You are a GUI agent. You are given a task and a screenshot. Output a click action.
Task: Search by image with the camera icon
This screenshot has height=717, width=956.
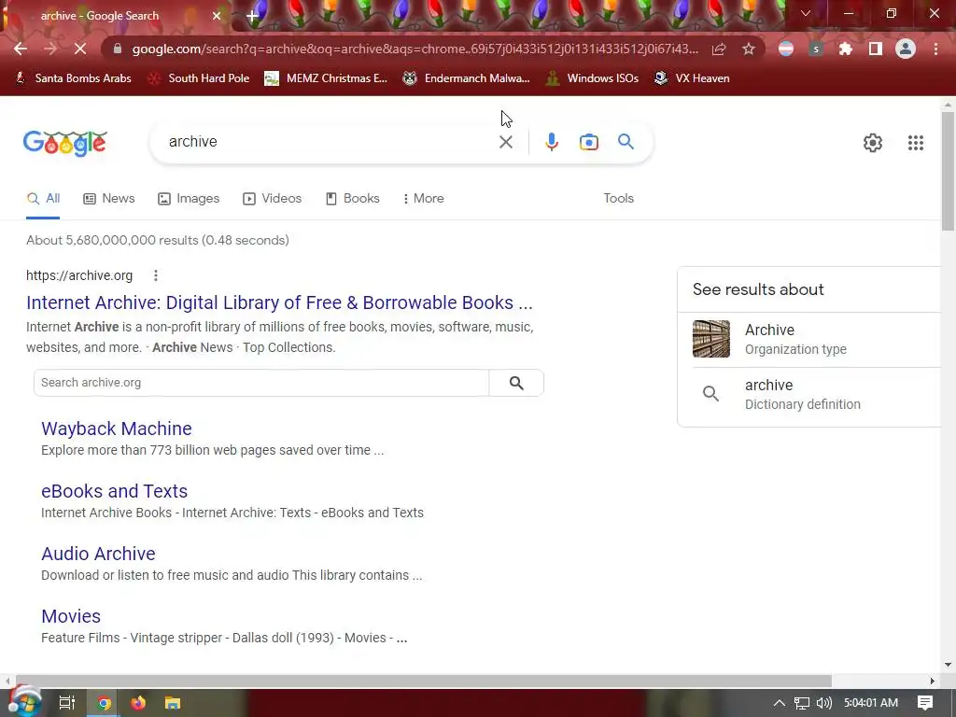pos(589,142)
